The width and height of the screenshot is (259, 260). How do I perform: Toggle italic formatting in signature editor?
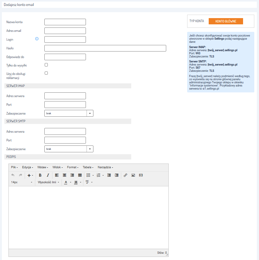point(48,175)
